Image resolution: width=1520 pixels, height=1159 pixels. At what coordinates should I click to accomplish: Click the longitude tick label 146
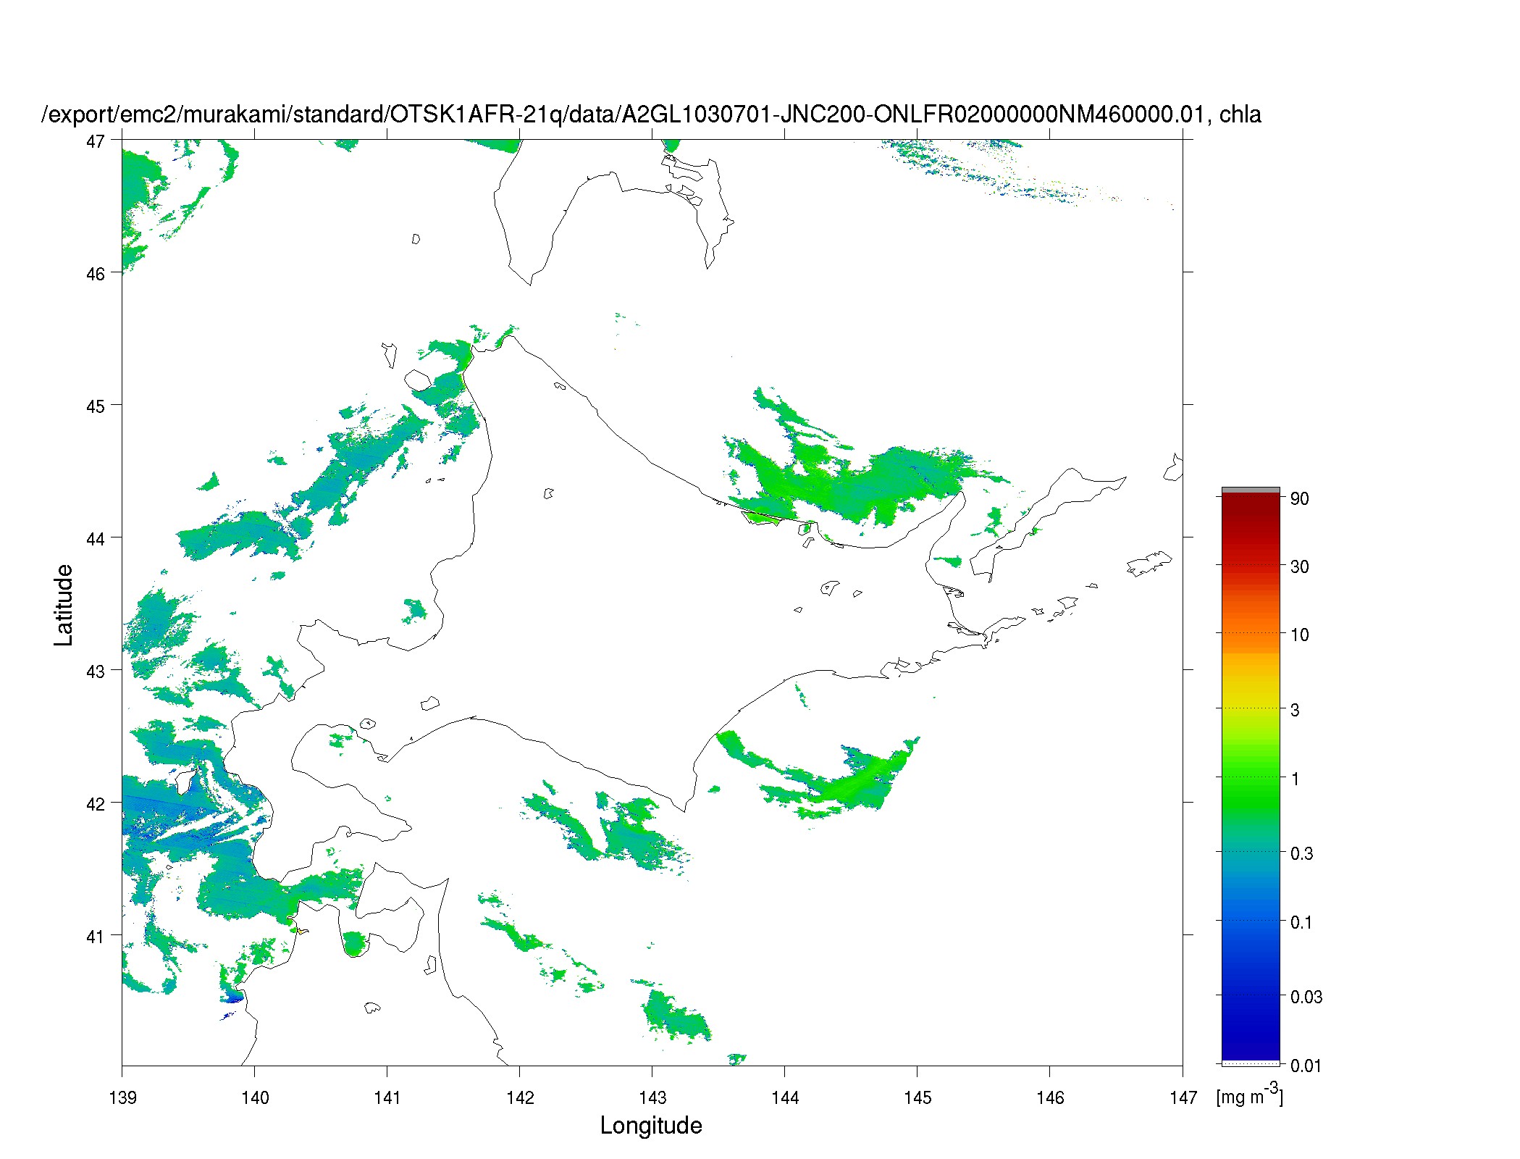point(1050,1097)
